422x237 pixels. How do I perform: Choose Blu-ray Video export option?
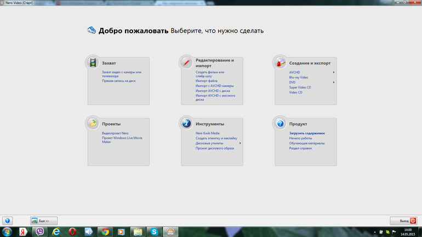(299, 77)
